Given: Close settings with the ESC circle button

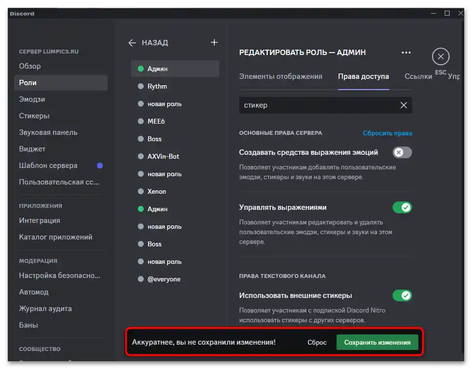Looking at the screenshot, I should pyautogui.click(x=440, y=57).
